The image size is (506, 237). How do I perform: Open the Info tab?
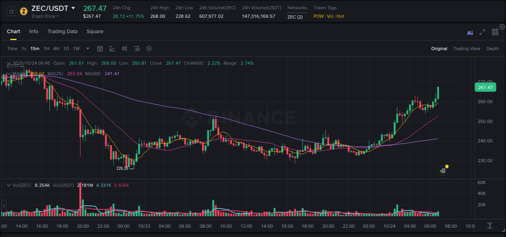(x=34, y=31)
